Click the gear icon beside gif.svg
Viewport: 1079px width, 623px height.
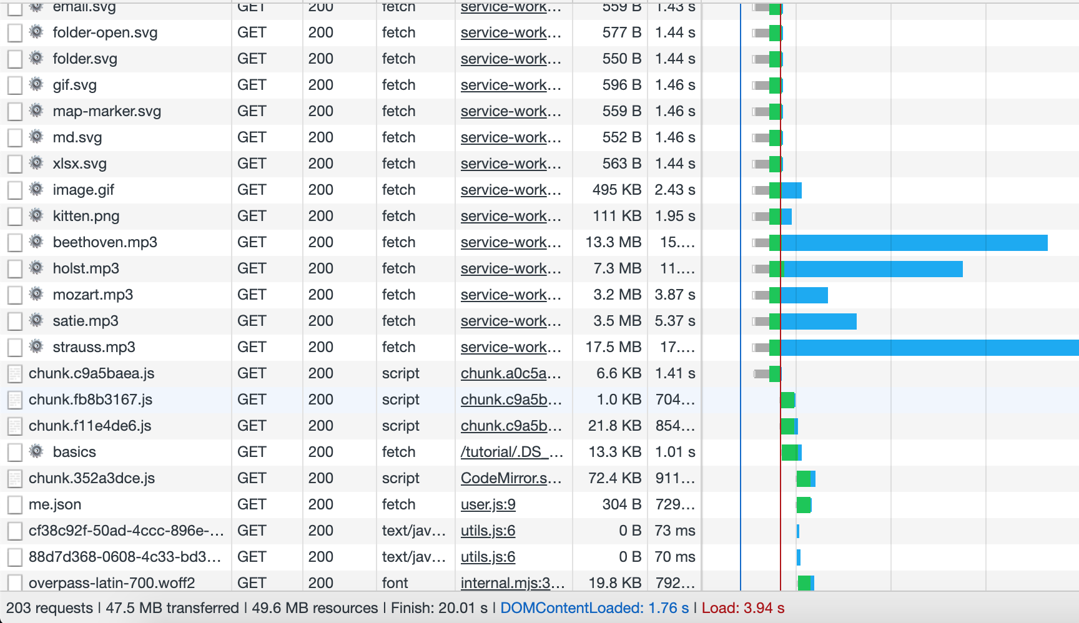click(37, 84)
